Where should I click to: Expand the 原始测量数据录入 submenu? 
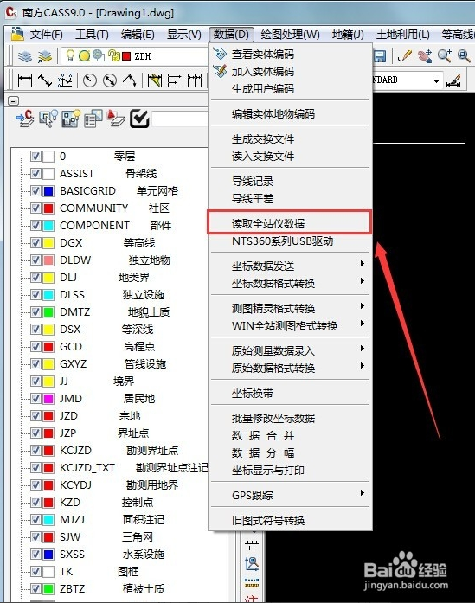click(291, 350)
